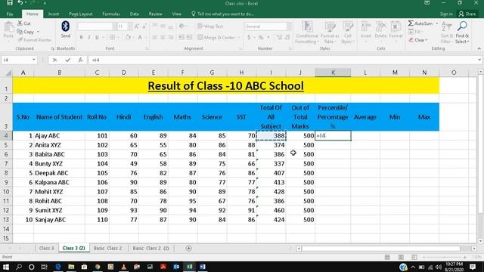This screenshot has height=272, width=484.
Task: Click the Copy icon
Action: tap(20, 32)
